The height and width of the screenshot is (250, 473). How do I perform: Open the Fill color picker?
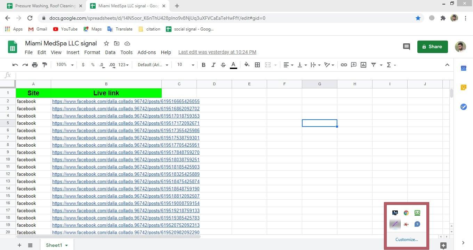pos(247,65)
